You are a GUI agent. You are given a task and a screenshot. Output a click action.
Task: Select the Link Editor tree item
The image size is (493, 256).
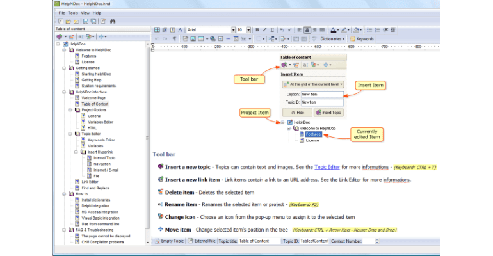(90, 182)
